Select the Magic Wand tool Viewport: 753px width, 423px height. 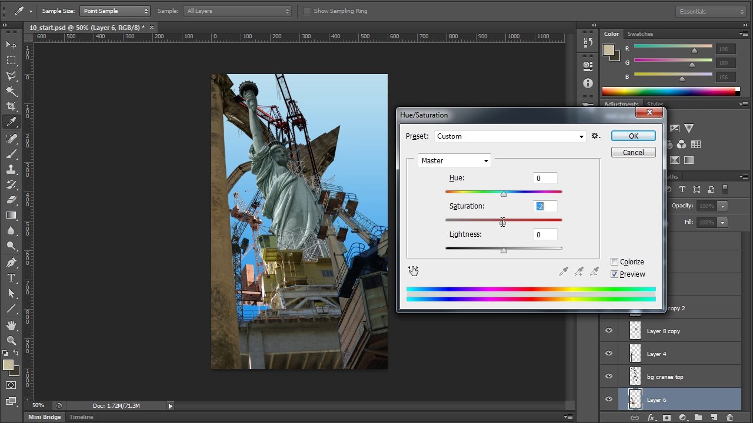coord(11,91)
